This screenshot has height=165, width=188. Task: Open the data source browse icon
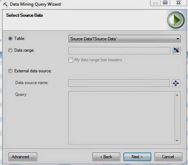click(x=176, y=83)
